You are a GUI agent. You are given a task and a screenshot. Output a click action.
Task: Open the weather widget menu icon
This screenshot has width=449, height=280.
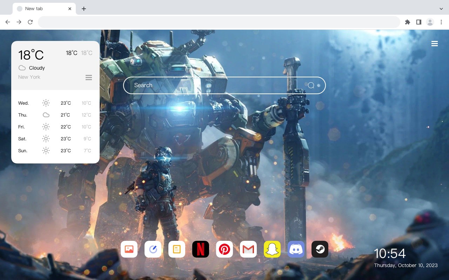click(x=89, y=77)
